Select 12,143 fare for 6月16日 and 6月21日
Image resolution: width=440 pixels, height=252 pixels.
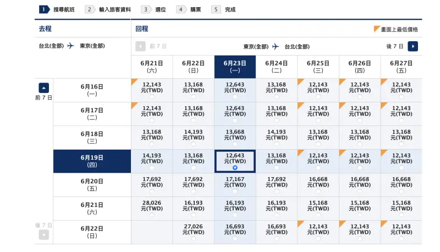(152, 90)
